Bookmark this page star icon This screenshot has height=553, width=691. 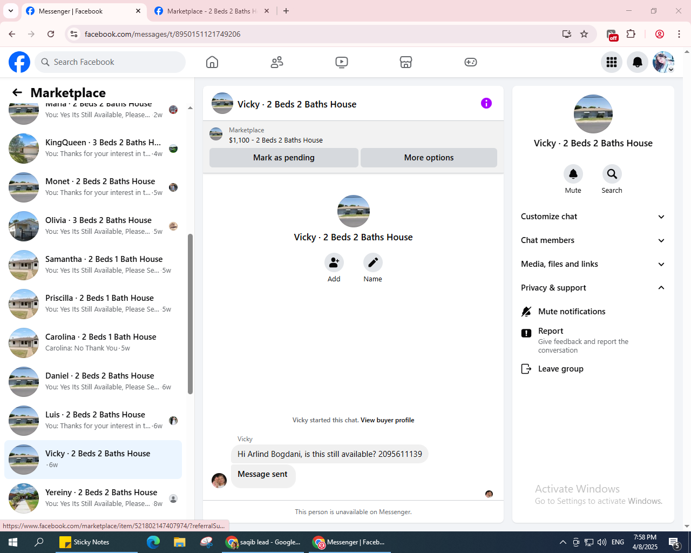pos(584,34)
